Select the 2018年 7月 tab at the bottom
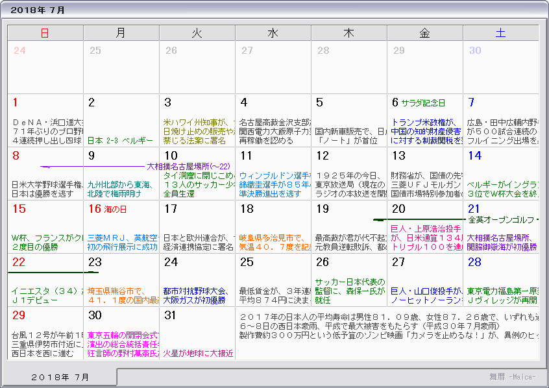 click(x=60, y=377)
